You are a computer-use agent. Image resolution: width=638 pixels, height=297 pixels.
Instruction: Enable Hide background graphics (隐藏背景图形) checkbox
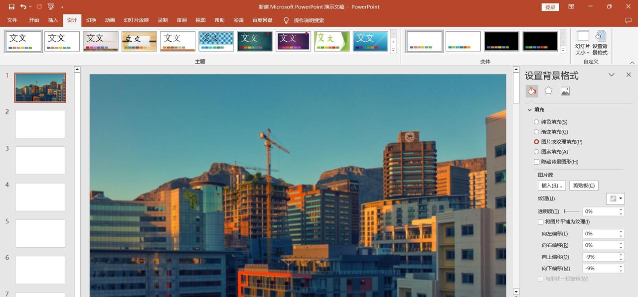pyautogui.click(x=536, y=162)
